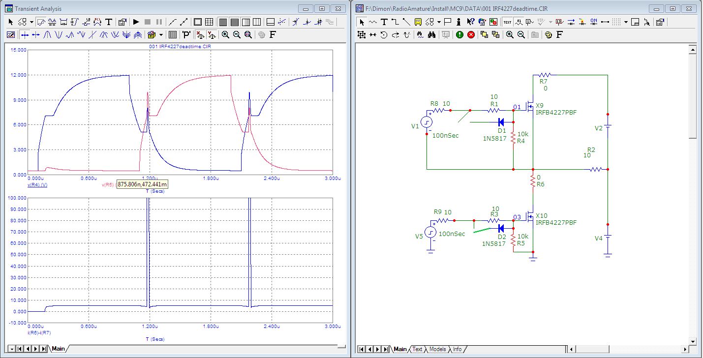The height and width of the screenshot is (358, 703).
Task: Open the Models tab in schematic window
Action: pos(437,349)
